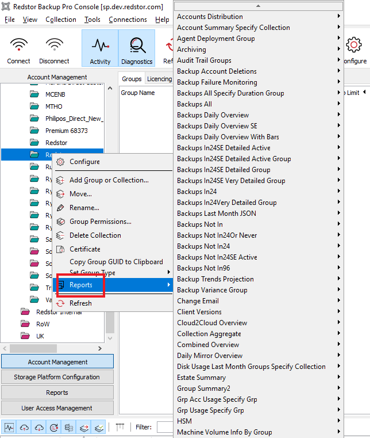
Task: Open the Help menu
Action: [162, 20]
